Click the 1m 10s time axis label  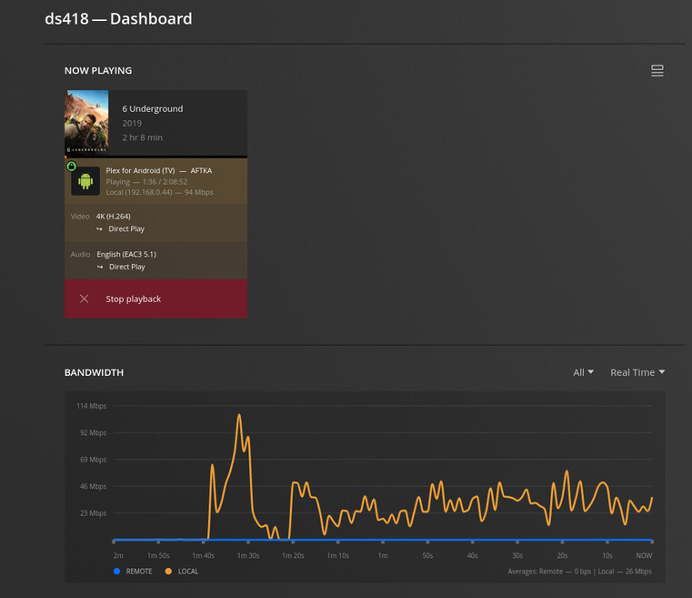click(x=337, y=555)
